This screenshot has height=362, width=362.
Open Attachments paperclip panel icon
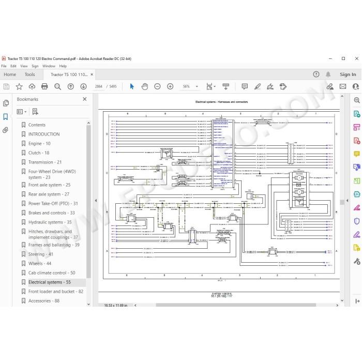click(6, 130)
